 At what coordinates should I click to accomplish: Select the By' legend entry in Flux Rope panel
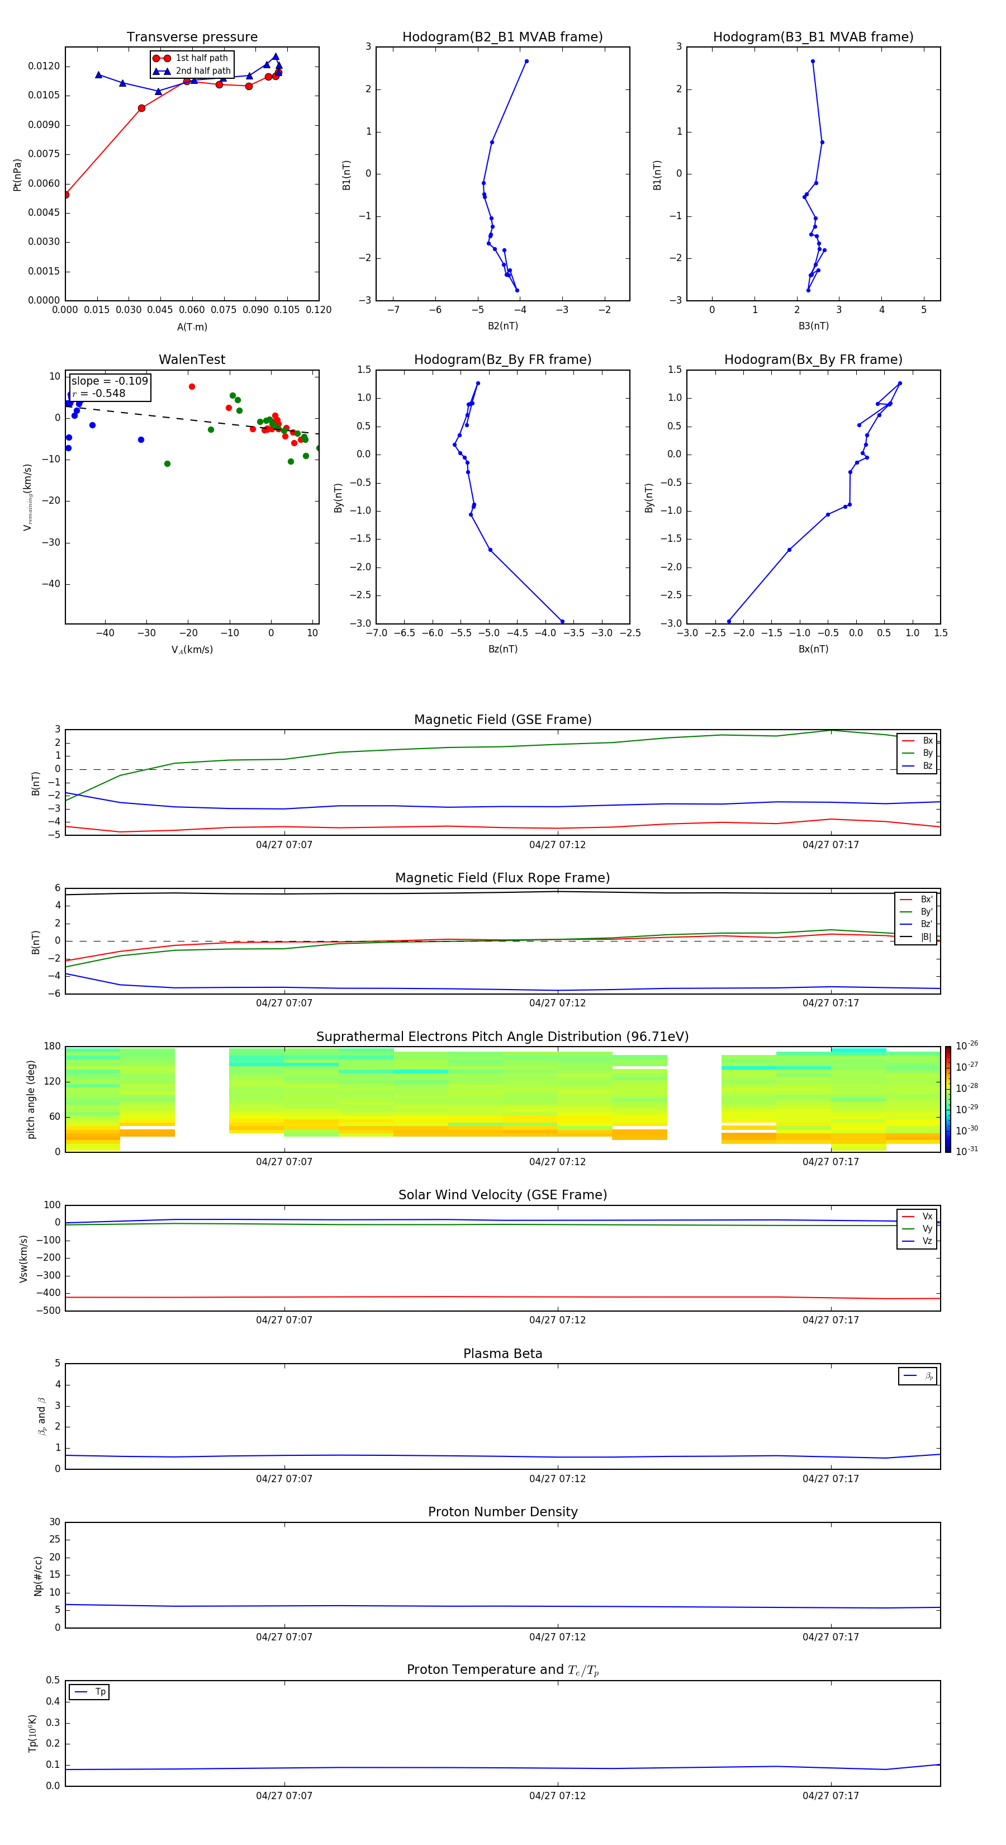pyautogui.click(x=916, y=912)
